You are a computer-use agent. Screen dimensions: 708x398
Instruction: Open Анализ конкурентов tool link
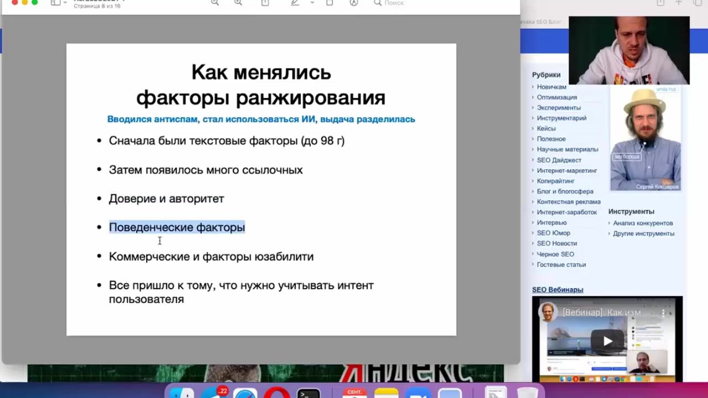pos(643,223)
